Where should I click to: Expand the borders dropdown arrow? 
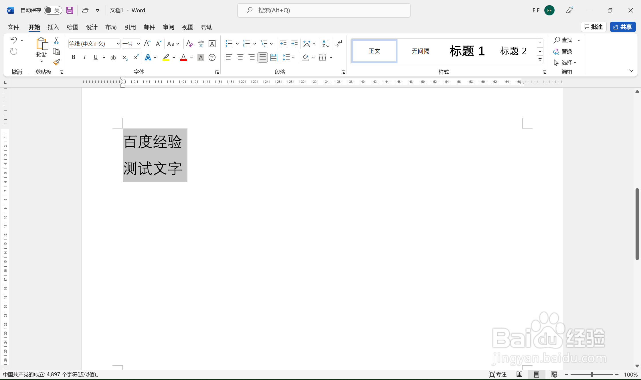pos(331,57)
